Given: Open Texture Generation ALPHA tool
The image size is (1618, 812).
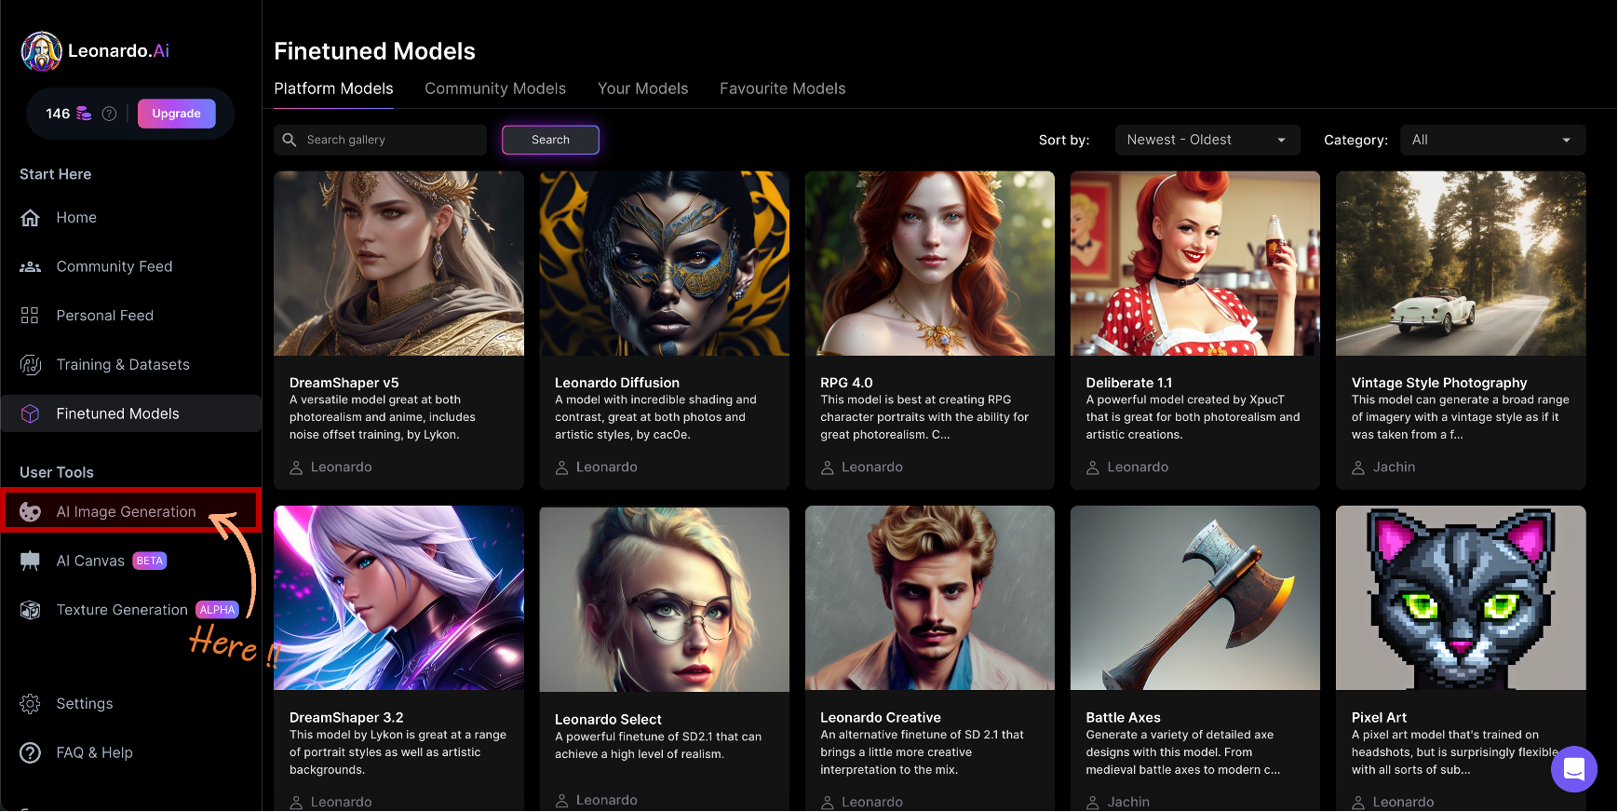Looking at the screenshot, I should point(130,610).
